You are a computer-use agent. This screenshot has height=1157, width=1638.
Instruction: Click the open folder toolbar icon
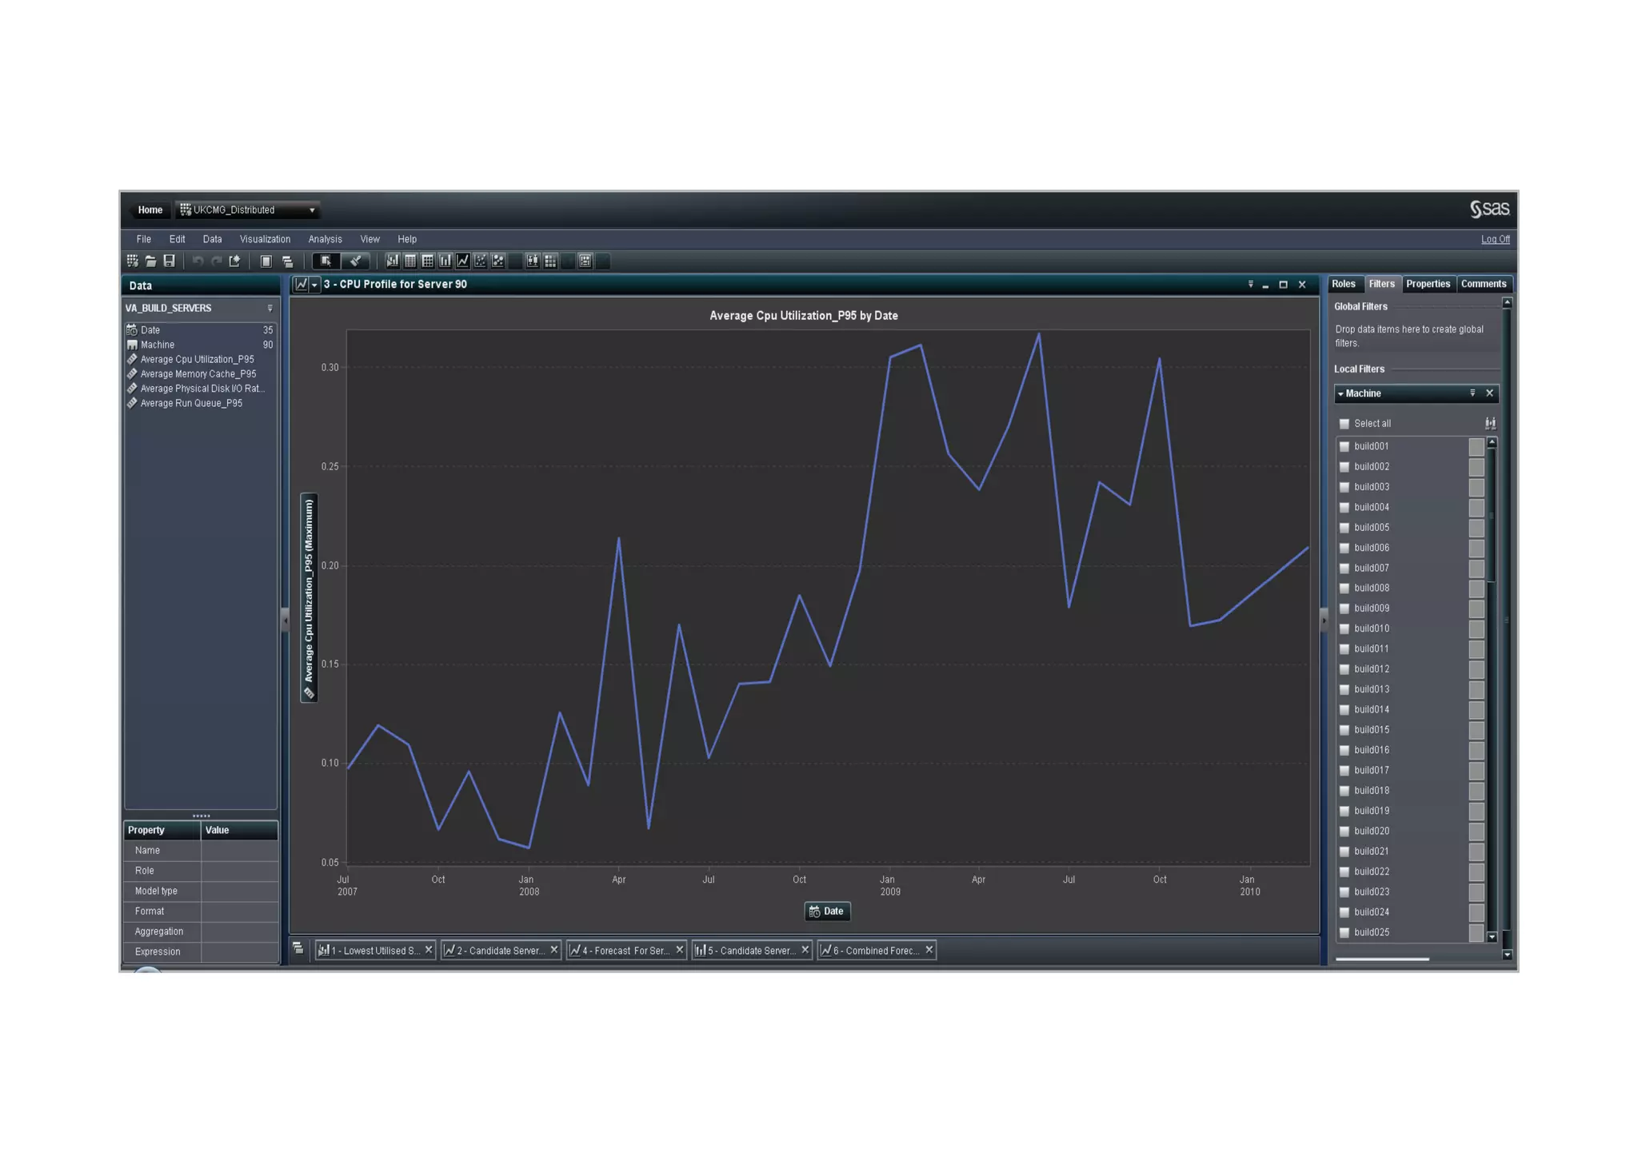point(150,261)
